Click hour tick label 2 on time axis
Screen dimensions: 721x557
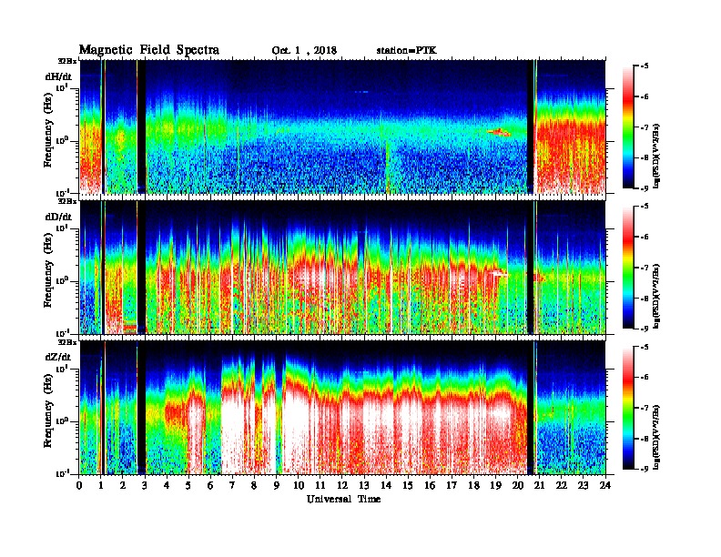coord(123,486)
